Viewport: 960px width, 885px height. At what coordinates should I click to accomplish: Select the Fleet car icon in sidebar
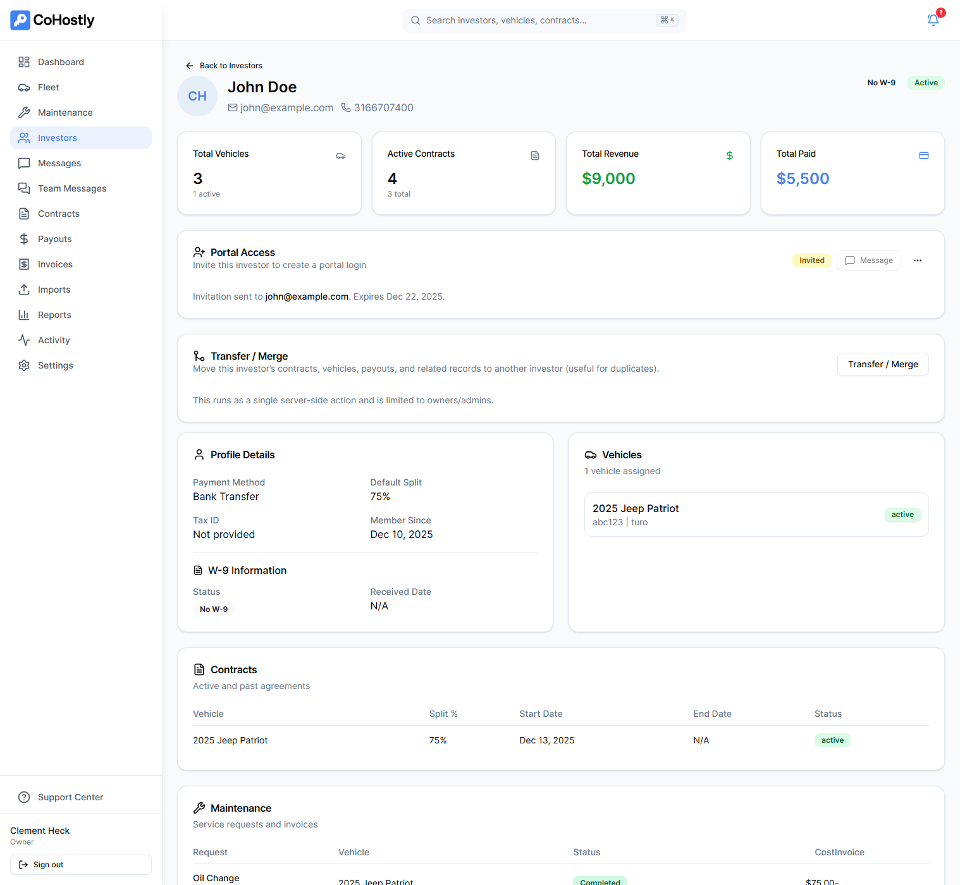pyautogui.click(x=24, y=87)
